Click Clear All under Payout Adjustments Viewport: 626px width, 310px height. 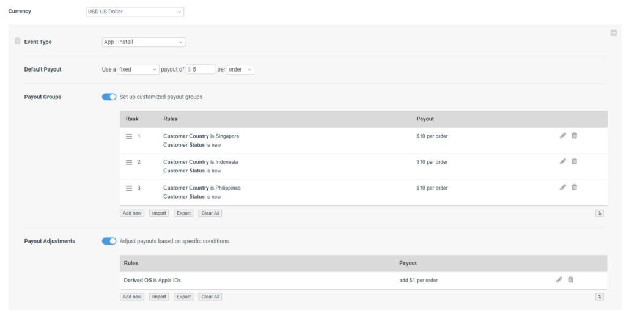210,297
